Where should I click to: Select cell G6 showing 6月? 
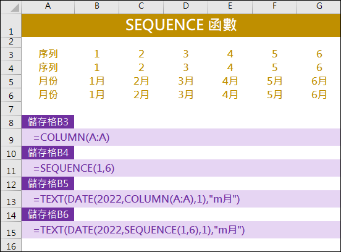pyautogui.click(x=319, y=94)
